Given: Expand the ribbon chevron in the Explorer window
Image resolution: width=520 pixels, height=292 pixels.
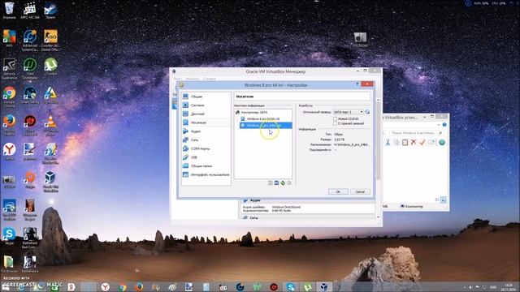Looking at the screenshot, I should click(x=439, y=124).
